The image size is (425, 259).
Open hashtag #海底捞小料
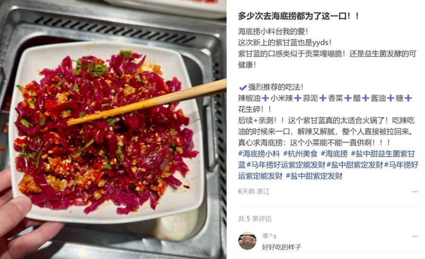259,154
